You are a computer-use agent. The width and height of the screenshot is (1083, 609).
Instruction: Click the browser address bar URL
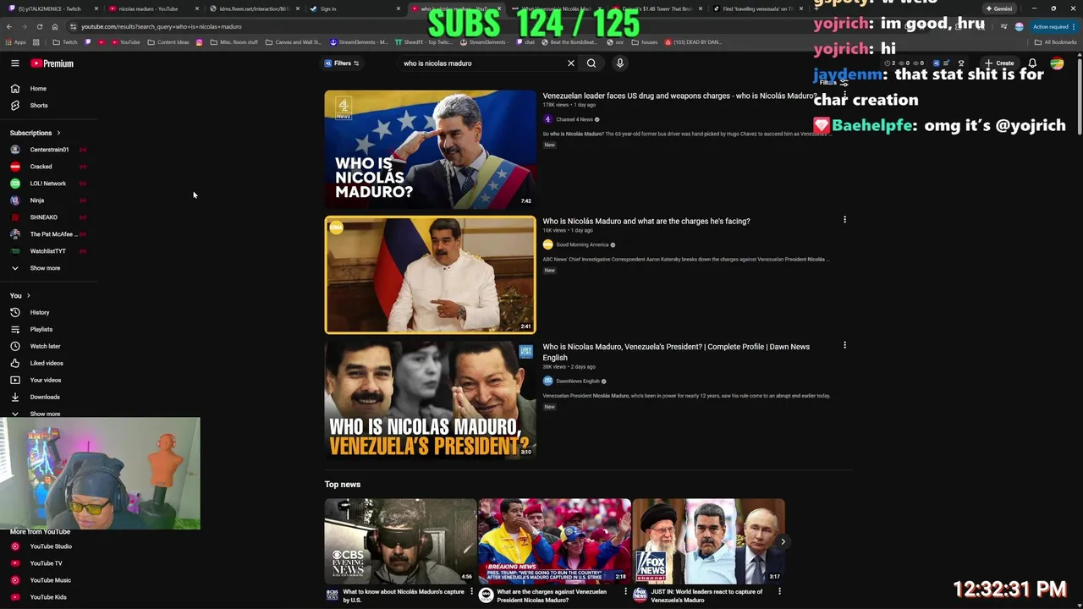point(161,26)
